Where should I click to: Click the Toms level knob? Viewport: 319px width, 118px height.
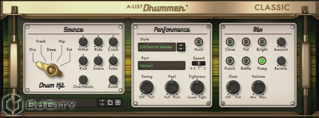(x=113, y=61)
